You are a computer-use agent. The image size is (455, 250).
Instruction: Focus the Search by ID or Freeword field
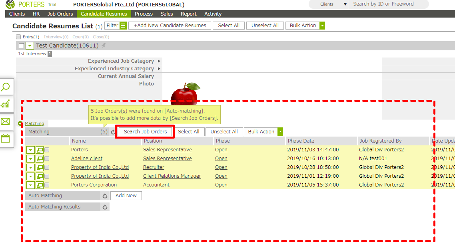click(x=389, y=4)
